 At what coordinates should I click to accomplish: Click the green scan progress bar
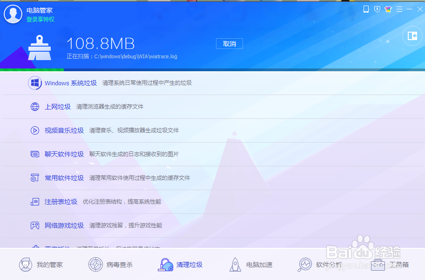32,69
